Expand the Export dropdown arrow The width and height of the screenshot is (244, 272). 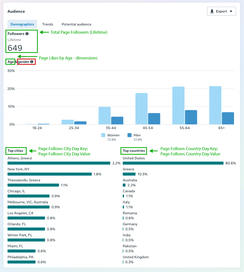click(231, 11)
